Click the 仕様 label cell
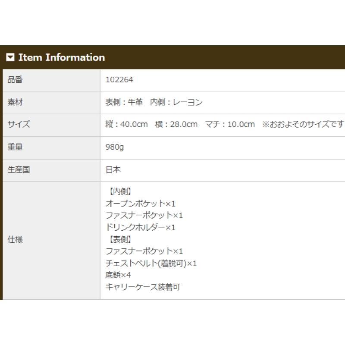345x345 pixels. pos(51,241)
